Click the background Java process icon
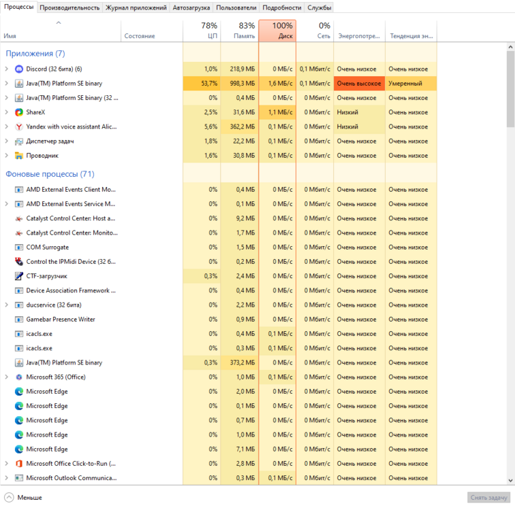Viewport: 515px width, 510px height. [x=19, y=363]
